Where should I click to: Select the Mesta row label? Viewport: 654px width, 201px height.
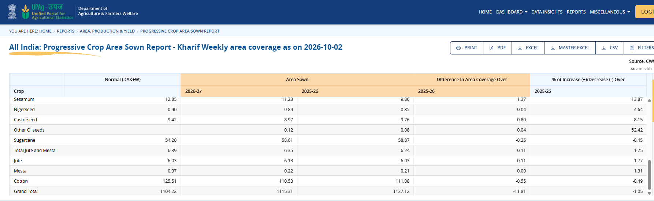20,171
